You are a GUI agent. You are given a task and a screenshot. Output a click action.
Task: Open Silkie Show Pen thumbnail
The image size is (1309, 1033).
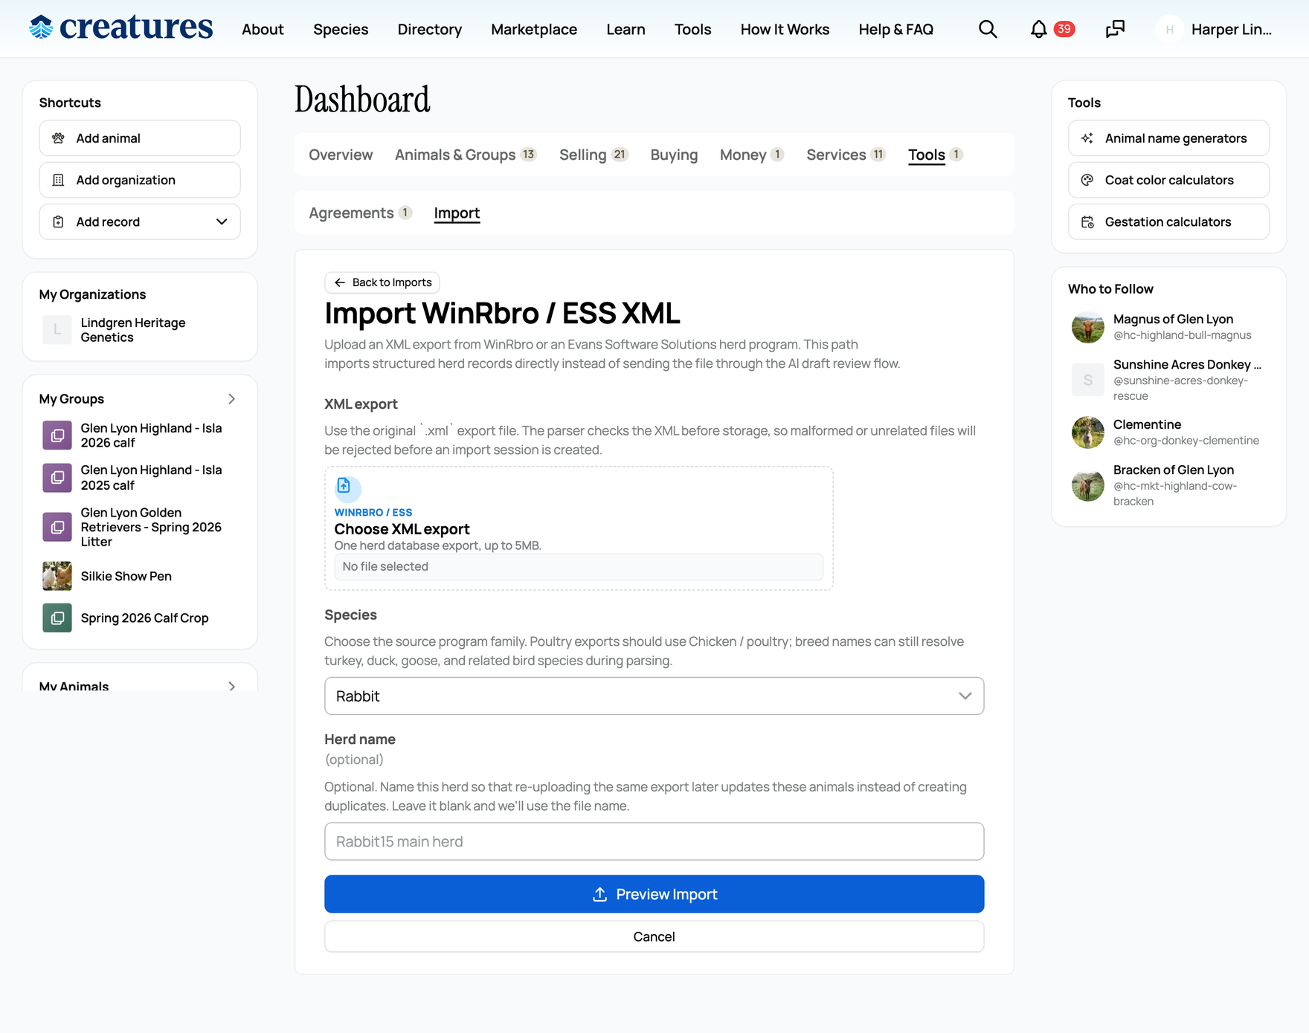pos(57,576)
